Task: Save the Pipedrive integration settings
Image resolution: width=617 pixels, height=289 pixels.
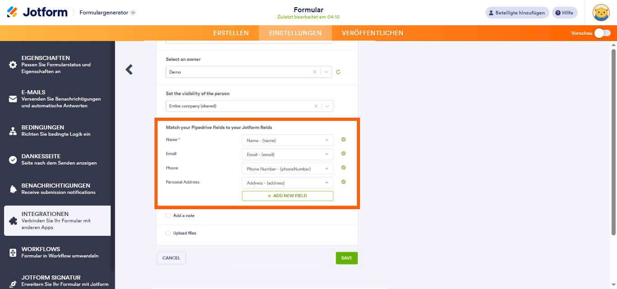Action: coord(346,258)
